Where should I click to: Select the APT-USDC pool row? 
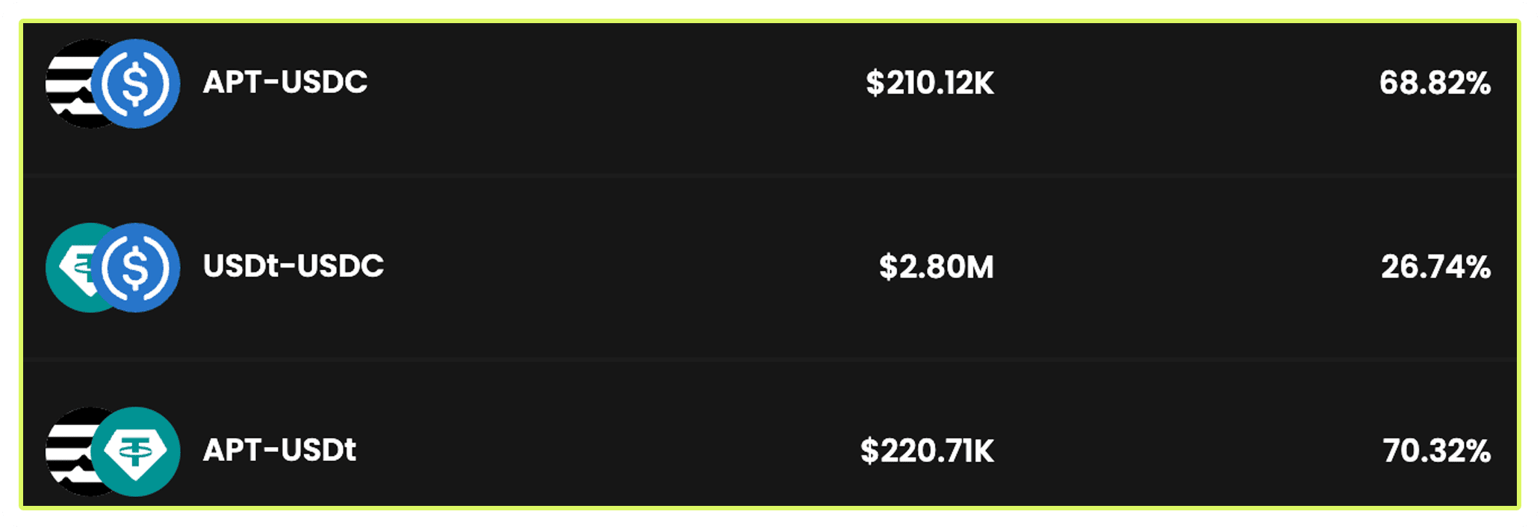pos(770,98)
